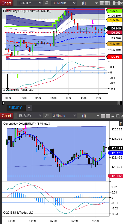Screen dimensions: 123x224
Task: Click the candlestick chart style icon in the 30 Minute chart
Action: tap(84, 3)
